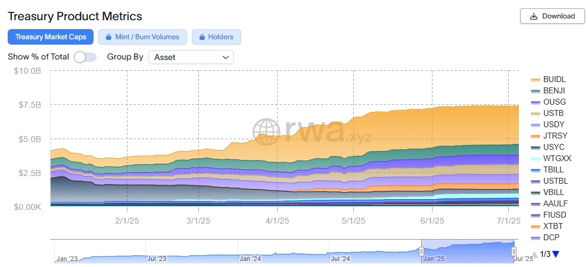The height and width of the screenshot is (267, 588).
Task: Click the download arrow icon in Download button
Action: point(533,16)
